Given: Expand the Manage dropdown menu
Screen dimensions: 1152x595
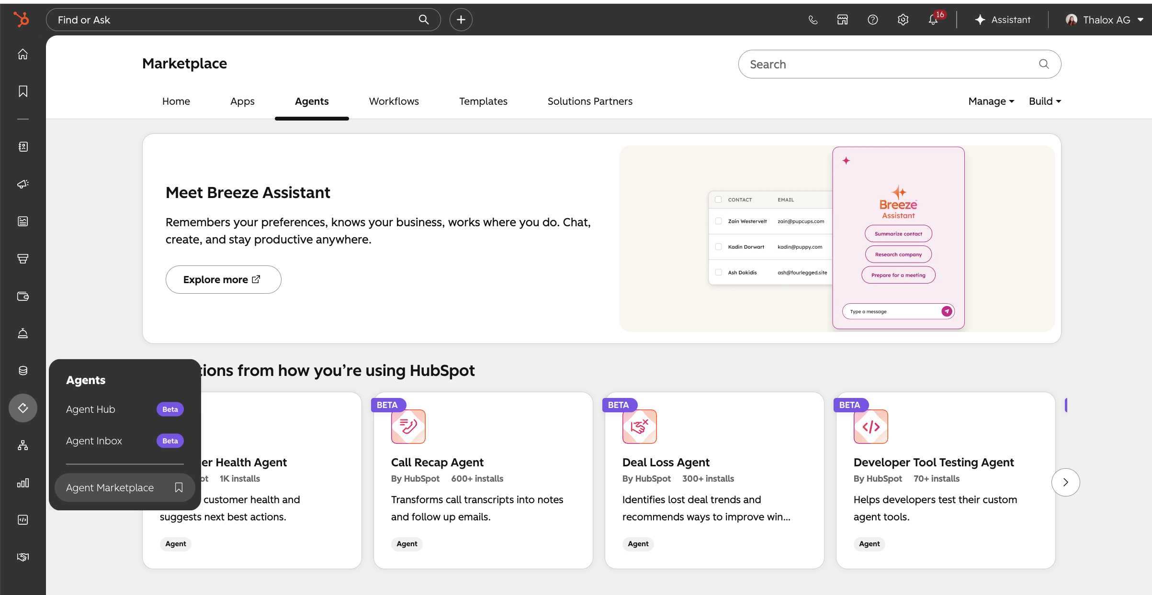Looking at the screenshot, I should coord(991,101).
